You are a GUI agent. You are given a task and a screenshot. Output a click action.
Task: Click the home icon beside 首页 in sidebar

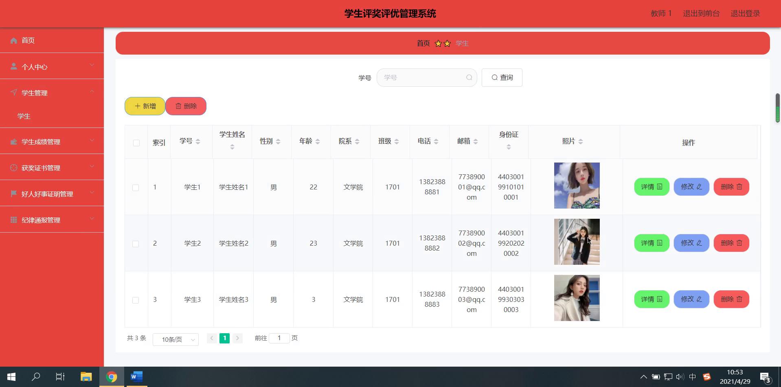pyautogui.click(x=14, y=40)
